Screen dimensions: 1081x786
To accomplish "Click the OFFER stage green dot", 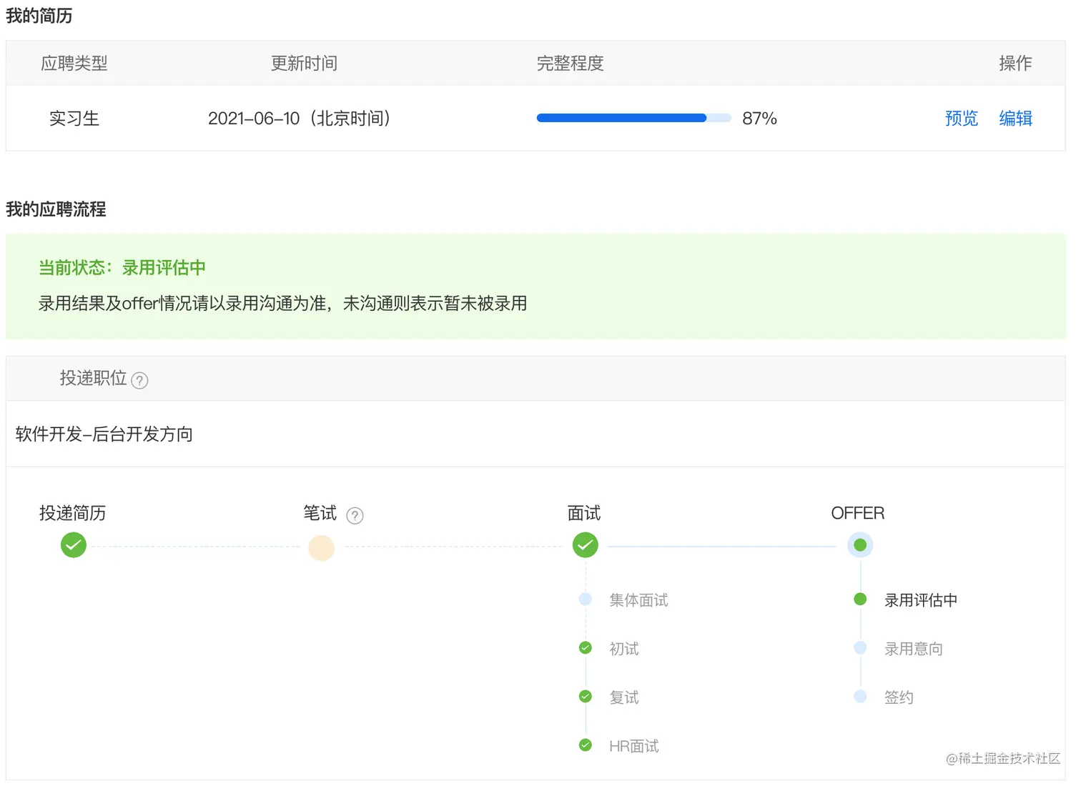I will pyautogui.click(x=860, y=545).
